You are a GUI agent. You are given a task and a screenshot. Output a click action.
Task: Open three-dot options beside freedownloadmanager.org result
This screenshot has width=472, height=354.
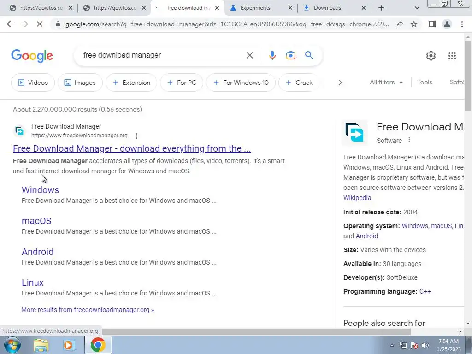point(136,136)
